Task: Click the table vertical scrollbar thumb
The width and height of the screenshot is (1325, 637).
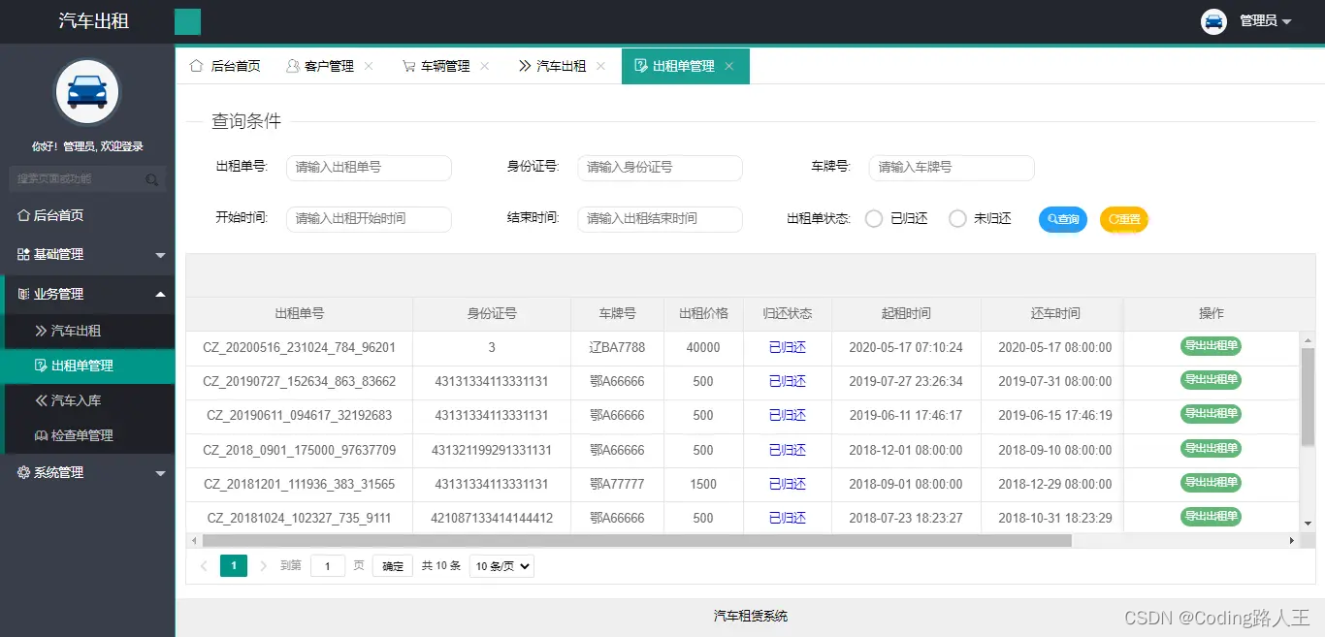Action: point(1308,398)
